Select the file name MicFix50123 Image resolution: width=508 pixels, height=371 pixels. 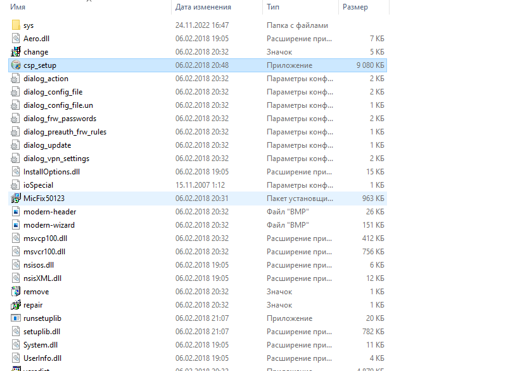tap(44, 198)
